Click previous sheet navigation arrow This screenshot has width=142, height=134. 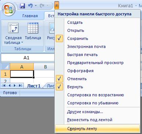click(10, 86)
